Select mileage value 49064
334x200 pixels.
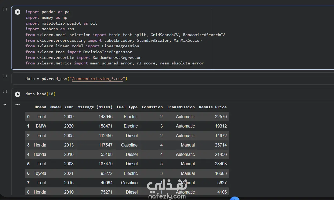pos(107,183)
